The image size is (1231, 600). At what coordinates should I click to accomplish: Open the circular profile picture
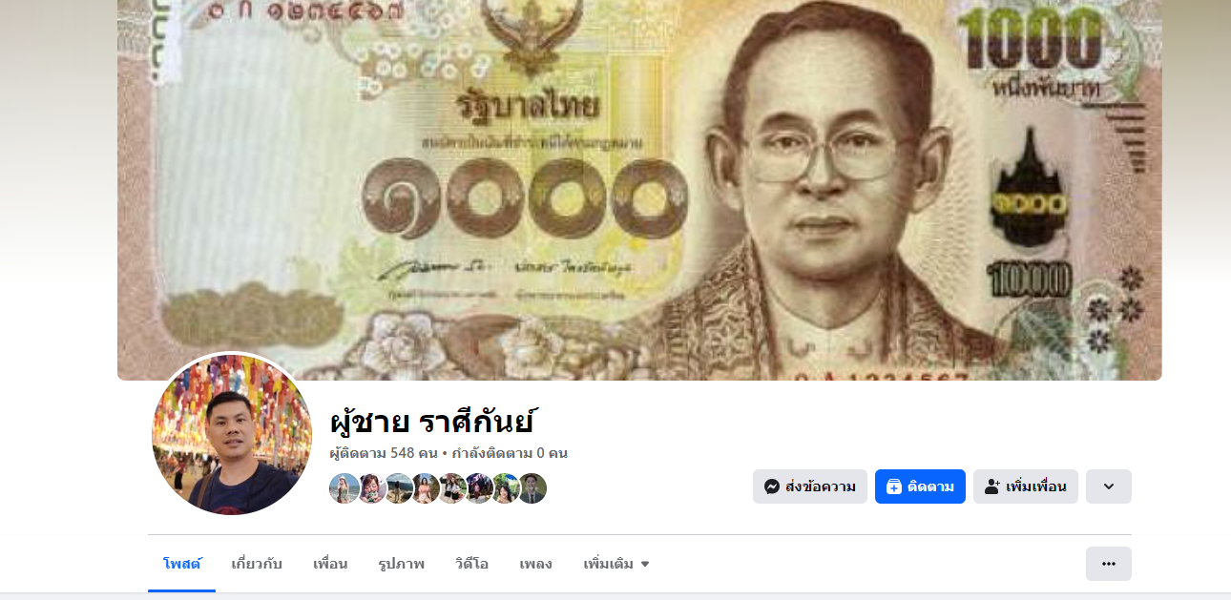tap(232, 435)
